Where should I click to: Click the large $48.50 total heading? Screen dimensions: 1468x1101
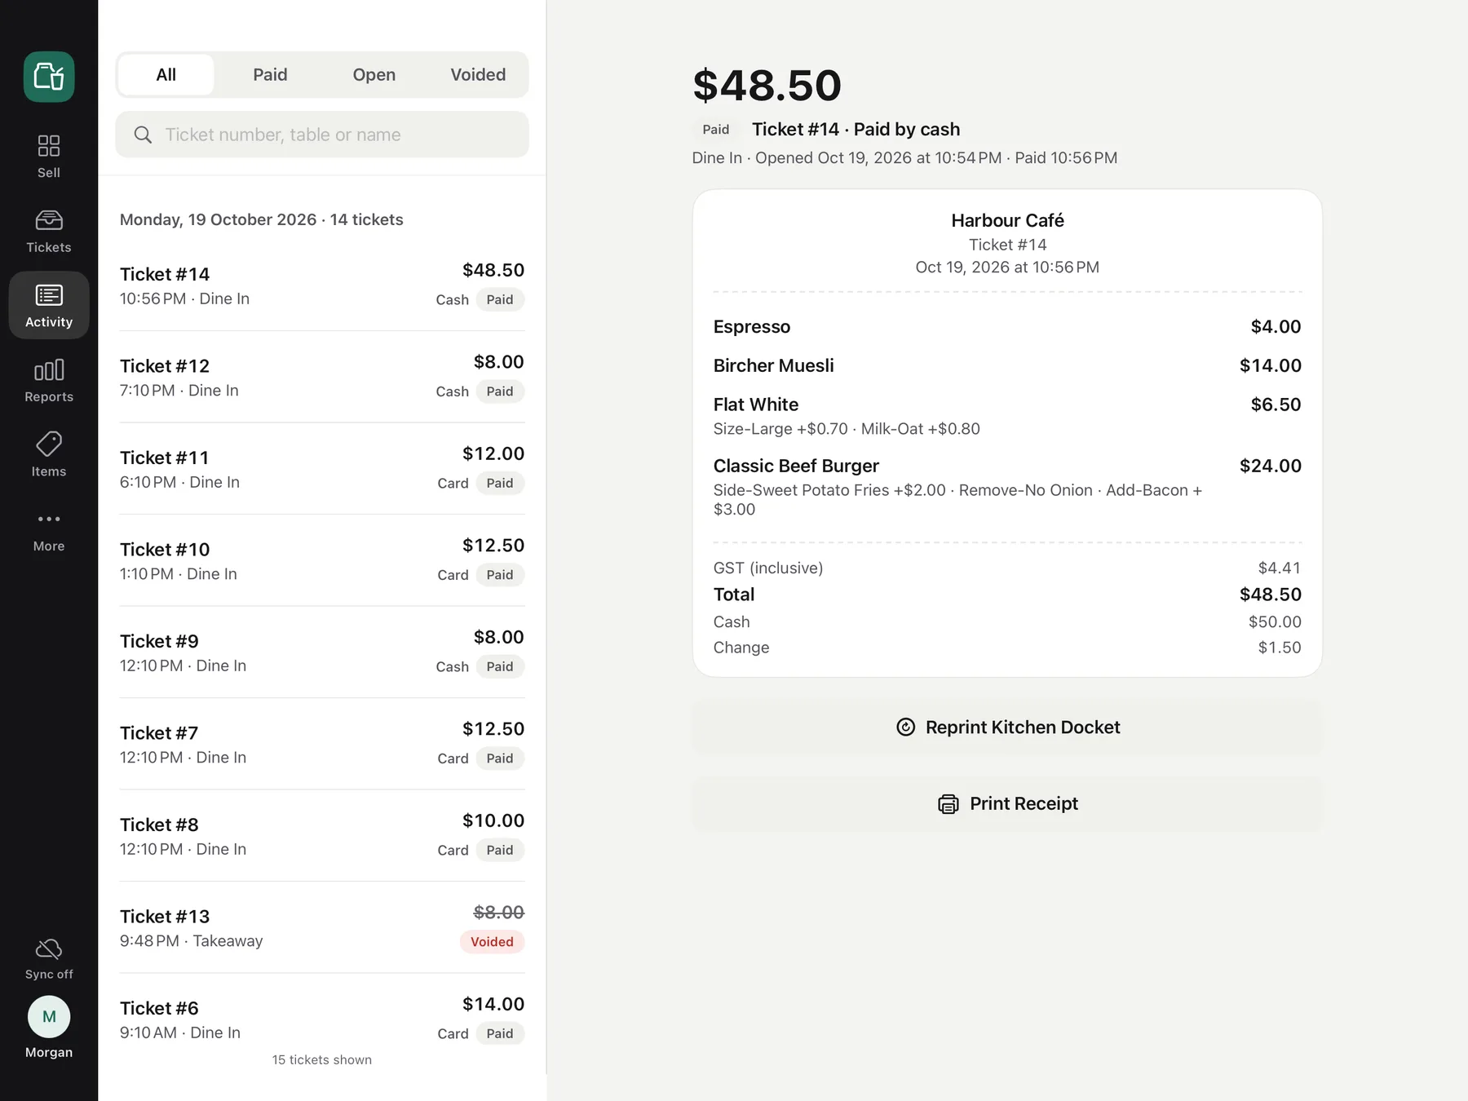[x=767, y=86]
